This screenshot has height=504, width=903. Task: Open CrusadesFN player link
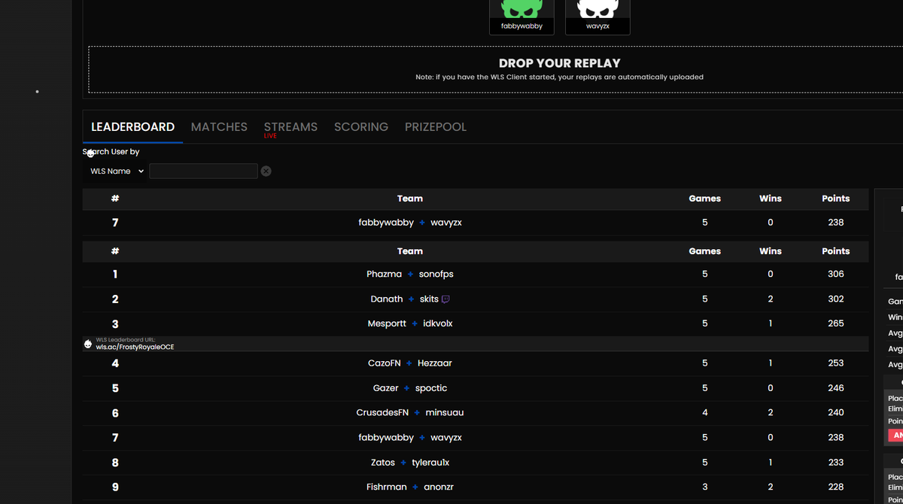(x=382, y=413)
